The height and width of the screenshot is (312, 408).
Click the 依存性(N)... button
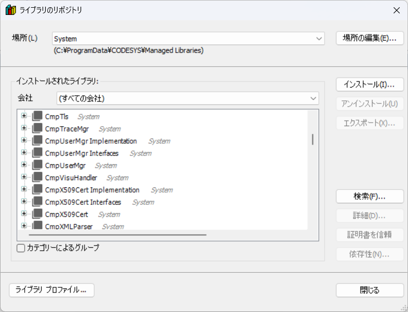(x=370, y=254)
